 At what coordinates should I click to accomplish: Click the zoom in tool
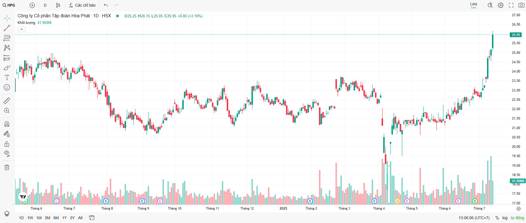(7, 111)
